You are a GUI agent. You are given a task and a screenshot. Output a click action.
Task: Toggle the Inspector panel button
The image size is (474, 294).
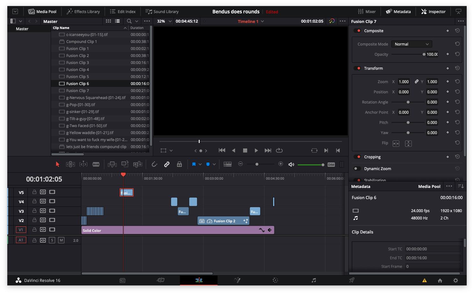coord(433,11)
